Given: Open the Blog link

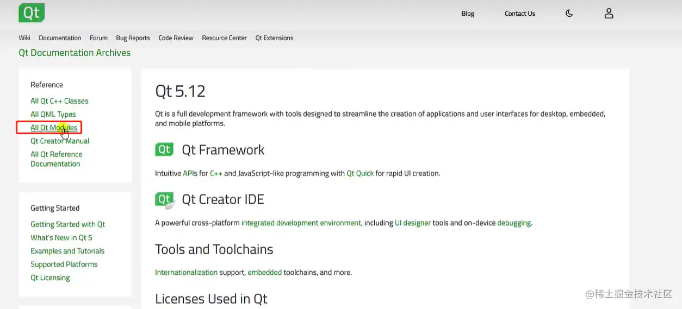Looking at the screenshot, I should click(x=468, y=14).
